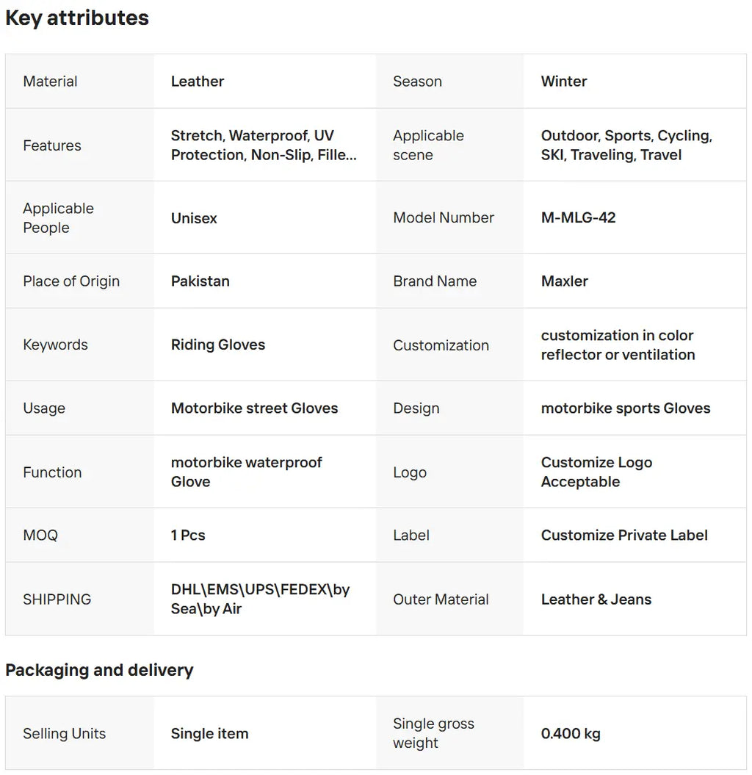Select the Leather material value
752x775 pixels.
[198, 82]
